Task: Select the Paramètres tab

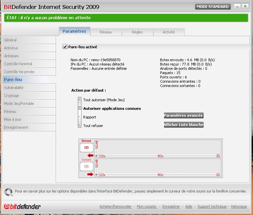Action: pos(75,31)
